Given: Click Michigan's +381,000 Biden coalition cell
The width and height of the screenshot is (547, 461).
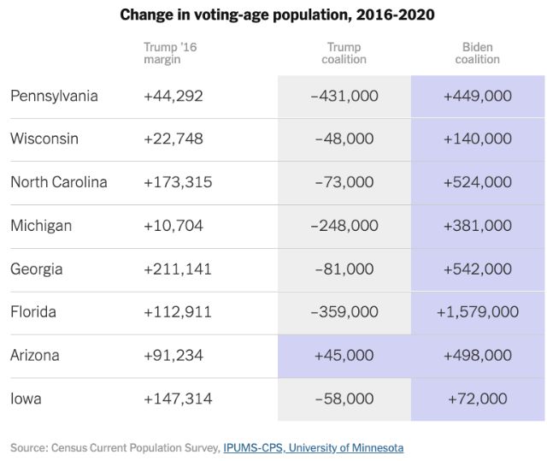Looking at the screenshot, I should tap(477, 226).
